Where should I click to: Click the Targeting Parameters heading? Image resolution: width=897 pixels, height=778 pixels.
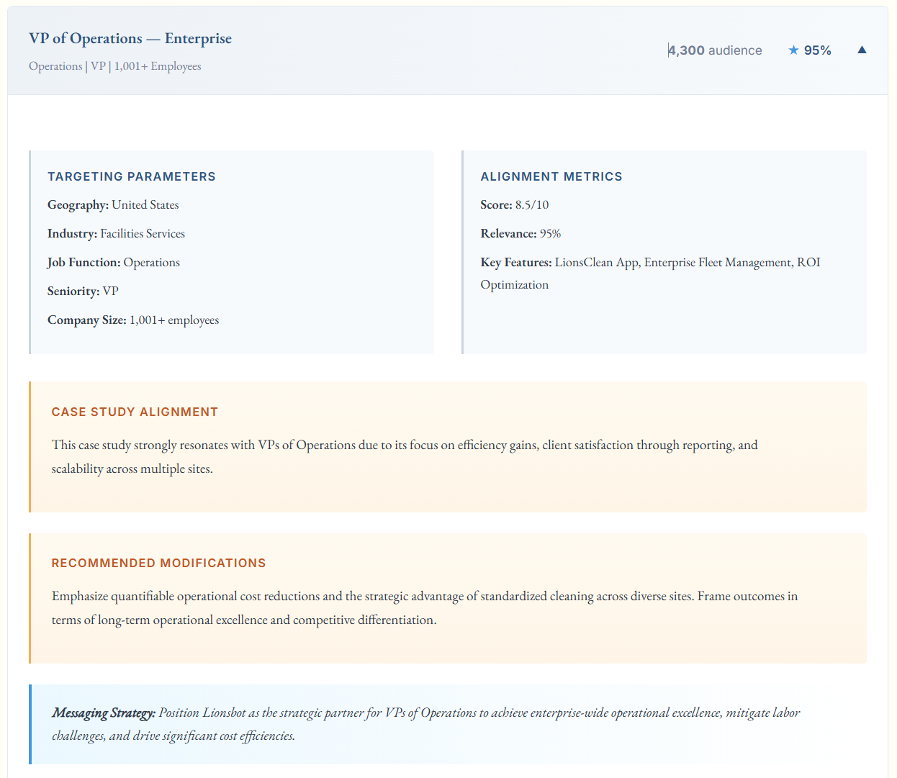(x=132, y=176)
